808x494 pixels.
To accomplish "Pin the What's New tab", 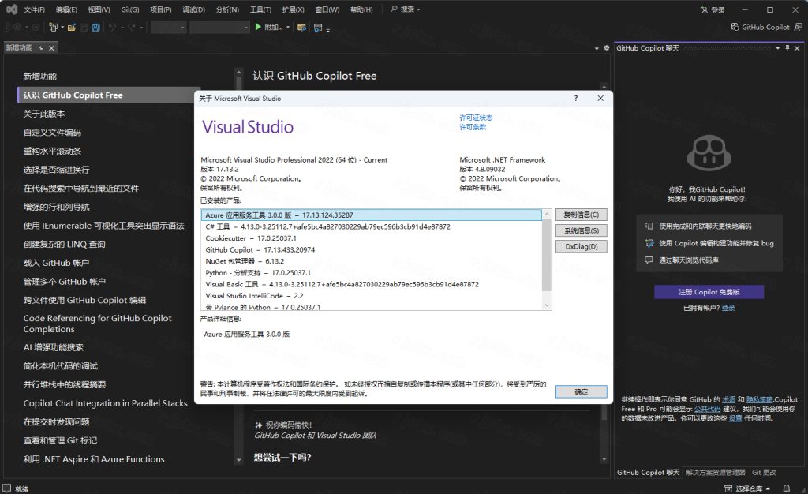I will [42, 48].
